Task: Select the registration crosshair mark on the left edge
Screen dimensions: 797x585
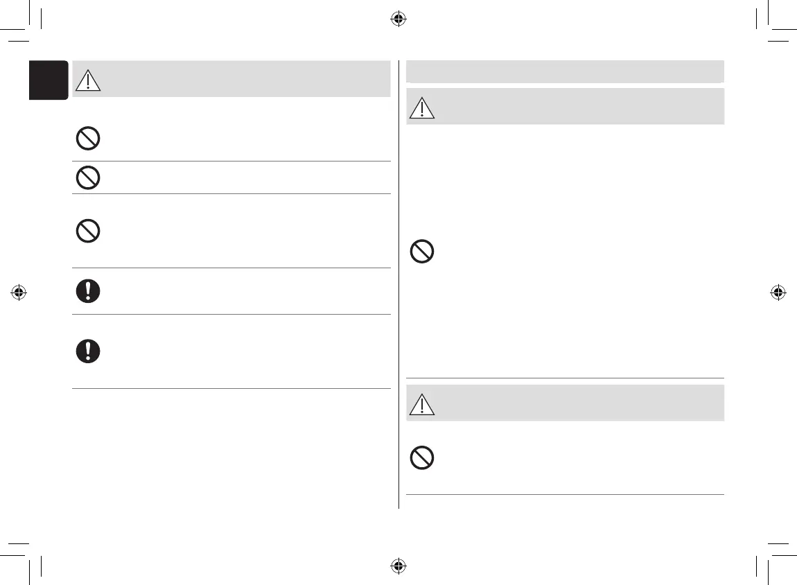Action: (19, 292)
